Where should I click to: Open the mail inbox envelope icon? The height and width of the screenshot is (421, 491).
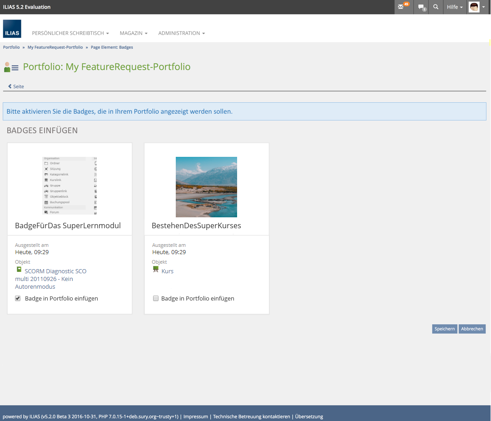[401, 7]
